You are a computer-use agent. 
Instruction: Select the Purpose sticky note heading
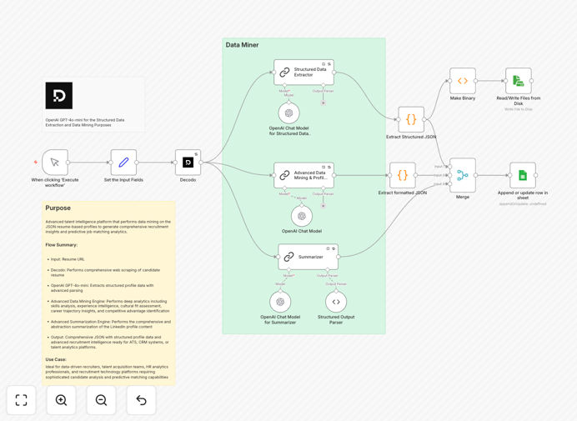tap(58, 208)
